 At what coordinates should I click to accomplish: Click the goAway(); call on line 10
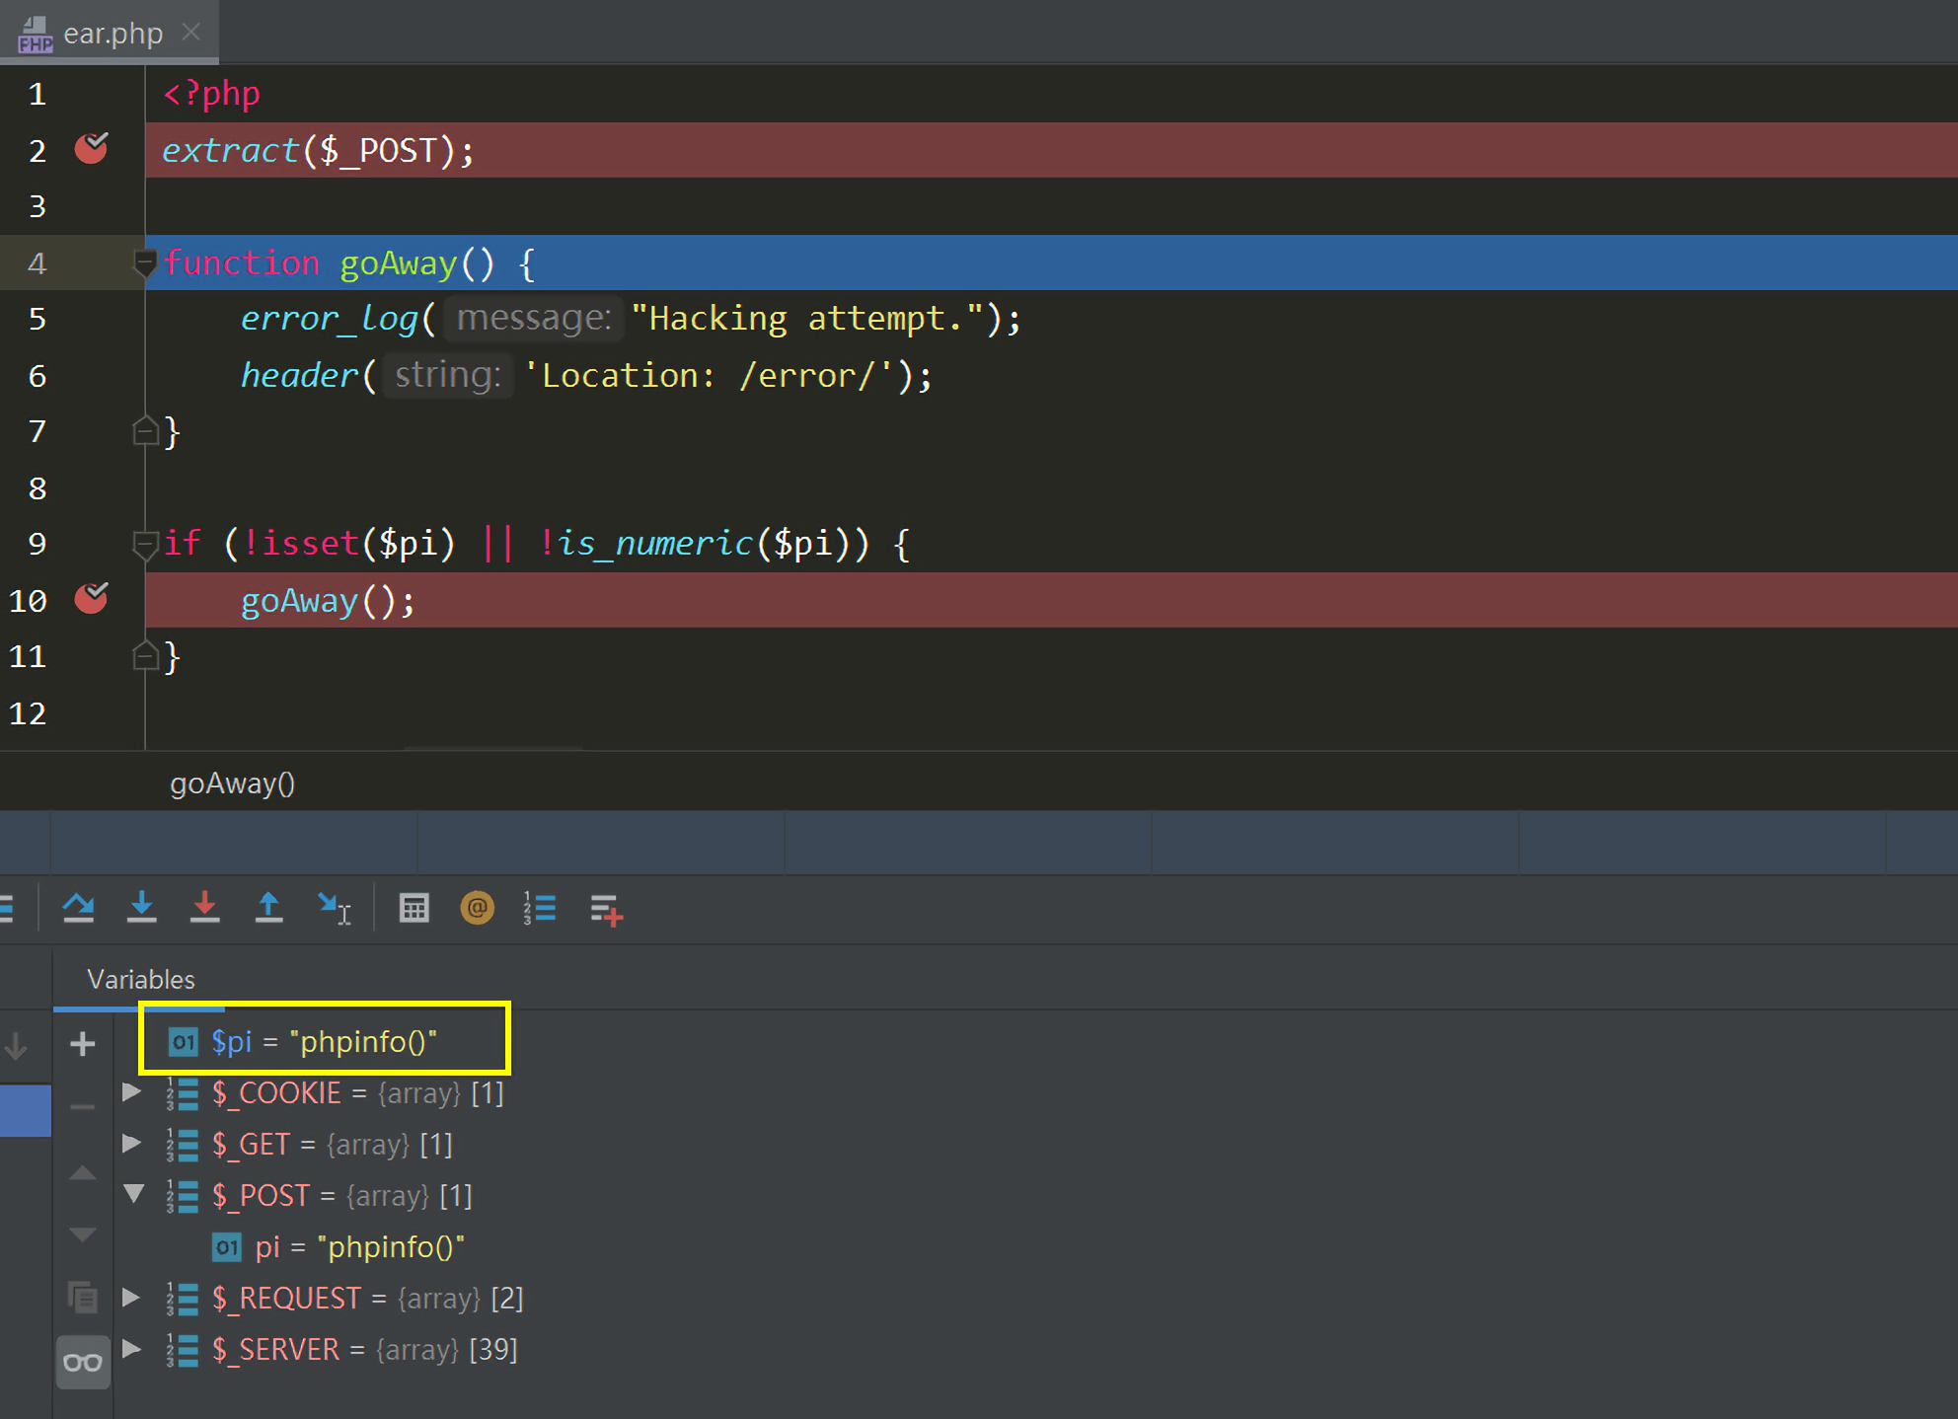(x=328, y=600)
